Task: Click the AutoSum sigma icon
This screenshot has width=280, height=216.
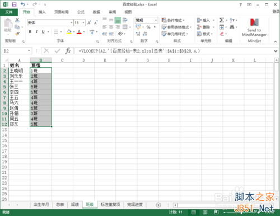Action: coord(222,20)
